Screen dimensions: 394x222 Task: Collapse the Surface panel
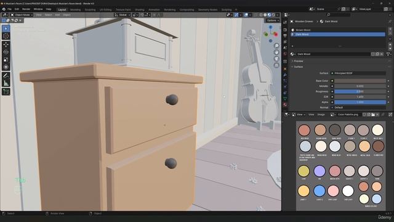[298, 67]
